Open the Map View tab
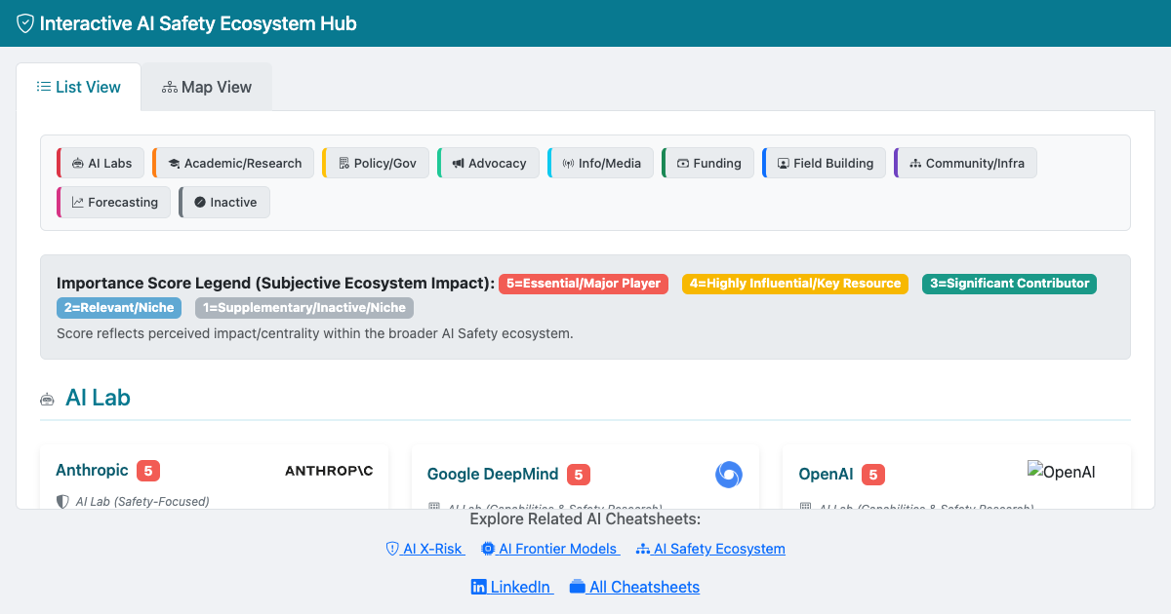 point(207,87)
